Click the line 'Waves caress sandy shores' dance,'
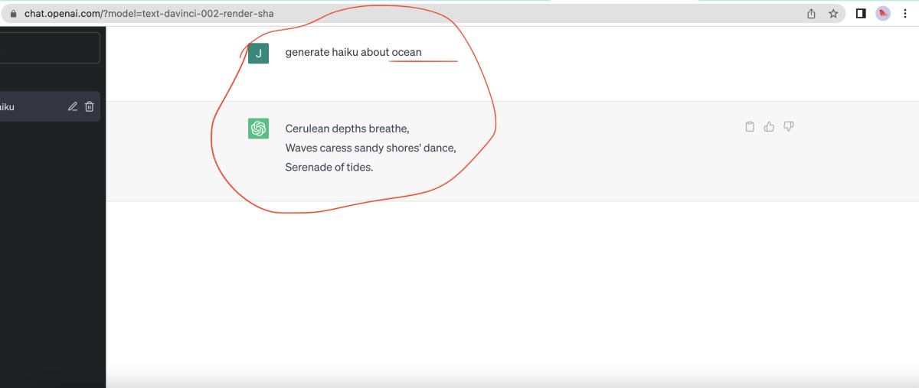This screenshot has height=388, width=919. [x=371, y=148]
